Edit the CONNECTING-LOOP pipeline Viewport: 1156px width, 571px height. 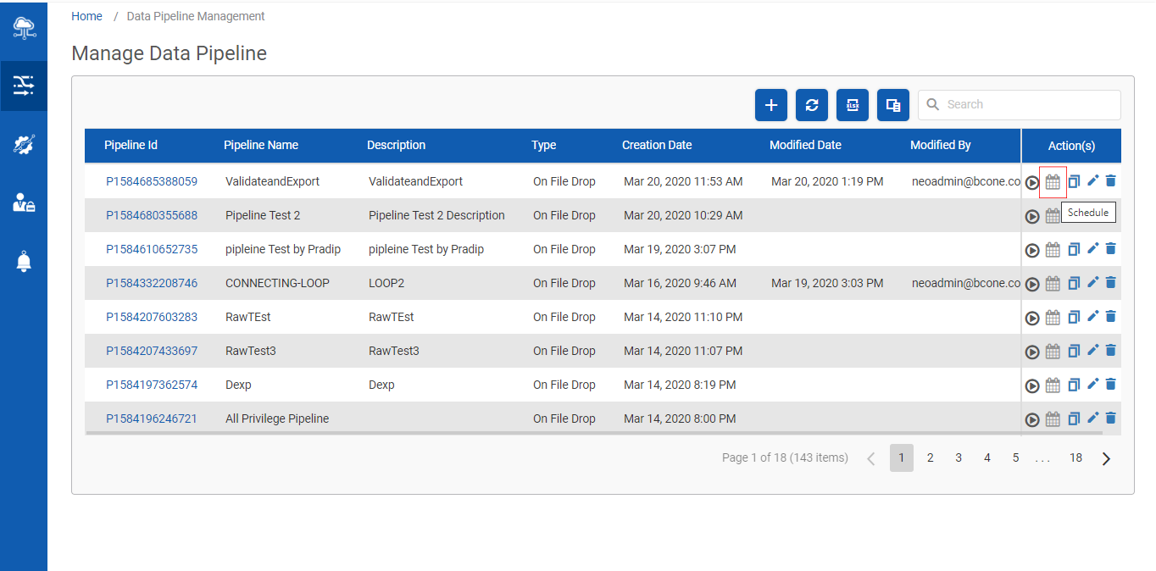[1092, 282]
